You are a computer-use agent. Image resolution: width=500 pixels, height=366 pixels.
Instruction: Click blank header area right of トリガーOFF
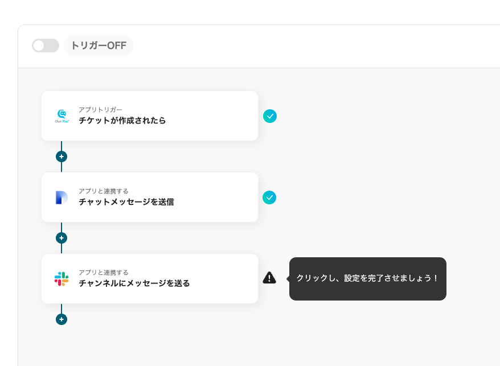pyautogui.click(x=313, y=46)
